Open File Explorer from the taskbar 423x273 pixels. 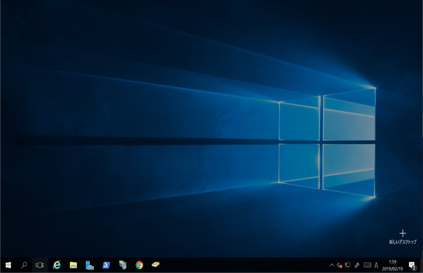[73, 265]
